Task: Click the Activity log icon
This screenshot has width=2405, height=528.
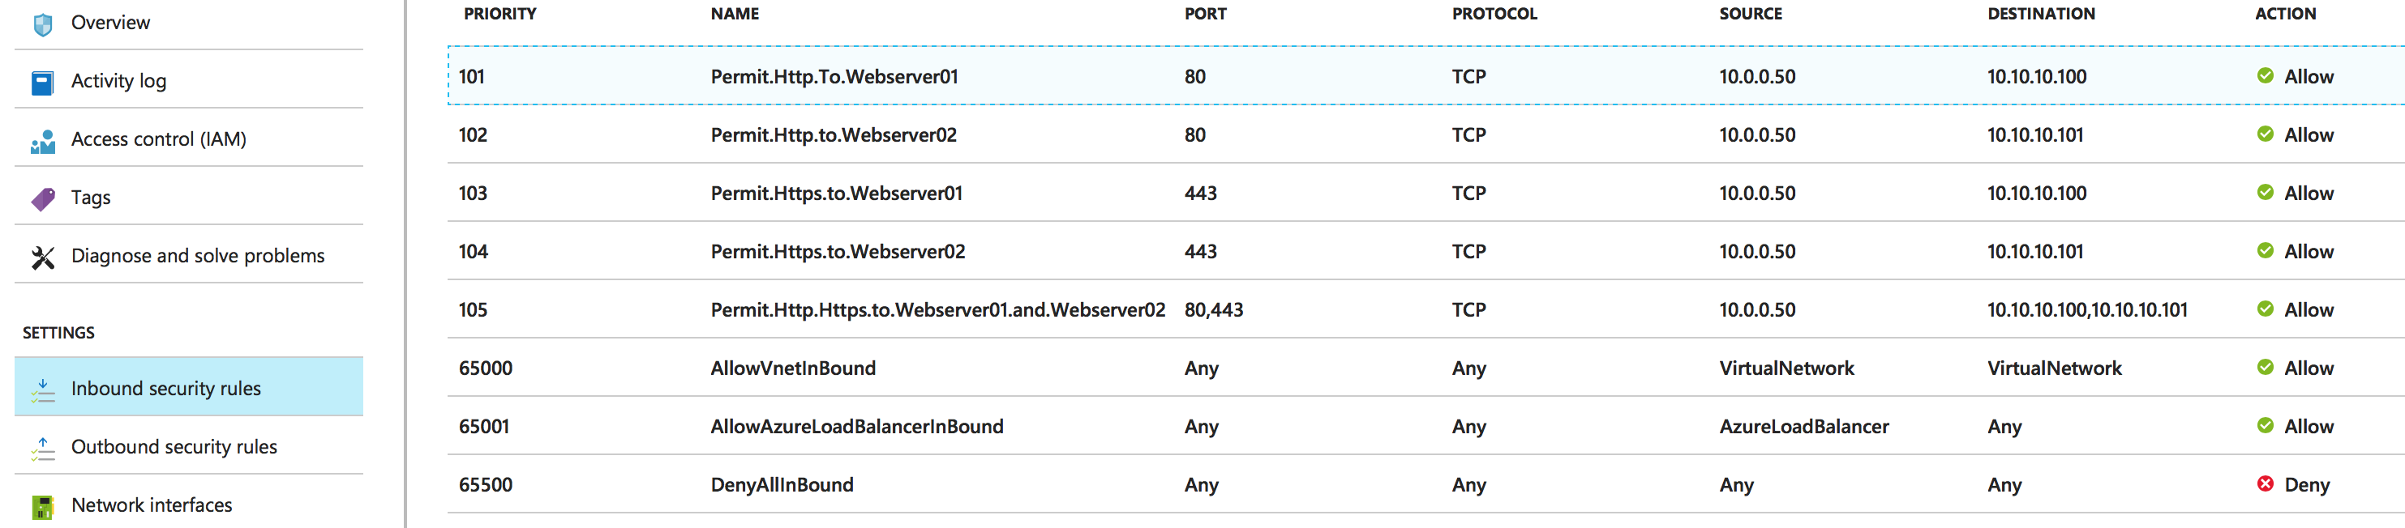Action: [x=43, y=82]
